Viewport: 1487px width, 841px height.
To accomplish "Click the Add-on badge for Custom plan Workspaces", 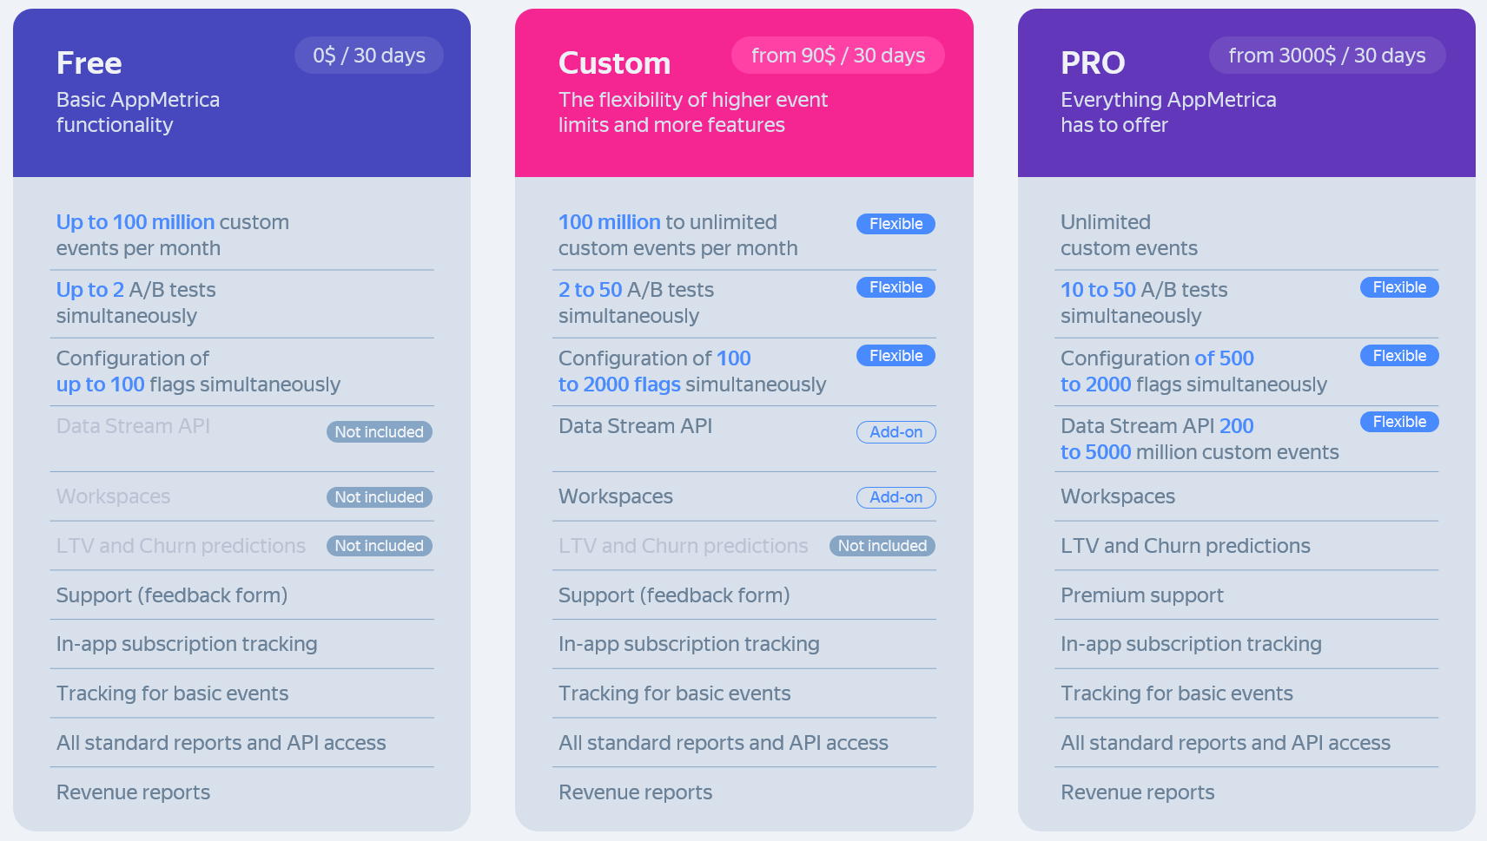I will (x=896, y=497).
